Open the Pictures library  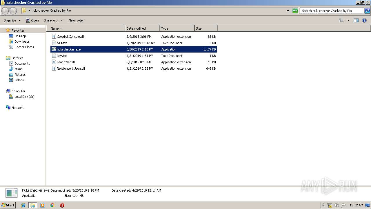coord(20,75)
